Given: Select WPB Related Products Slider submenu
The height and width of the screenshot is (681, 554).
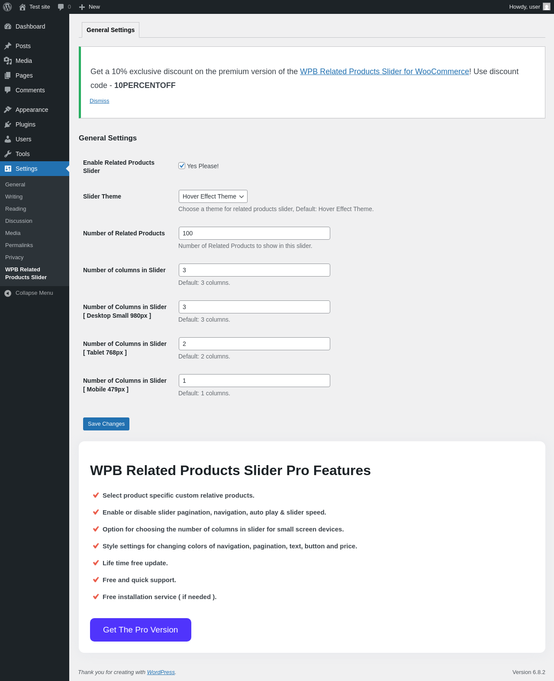Looking at the screenshot, I should (x=26, y=274).
